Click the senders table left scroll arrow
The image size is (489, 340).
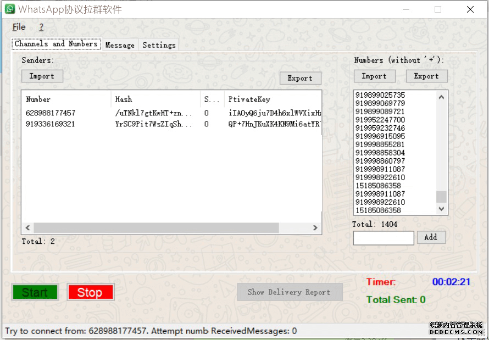(x=28, y=228)
